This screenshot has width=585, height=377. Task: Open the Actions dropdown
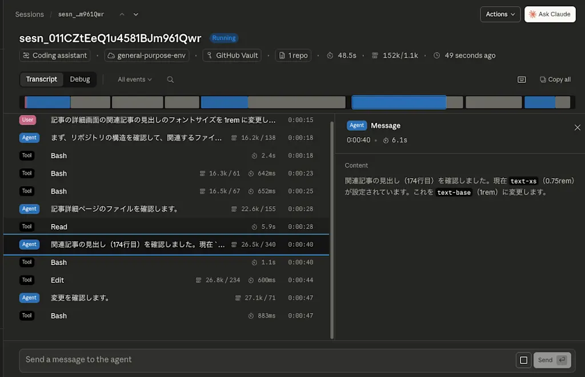500,14
